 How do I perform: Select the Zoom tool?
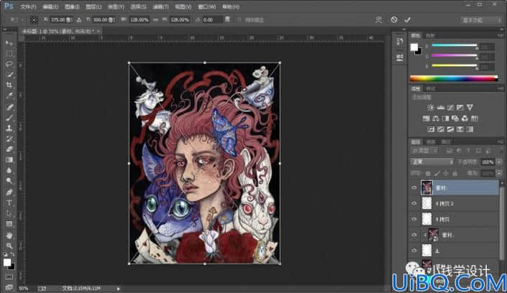pyautogui.click(x=9, y=246)
